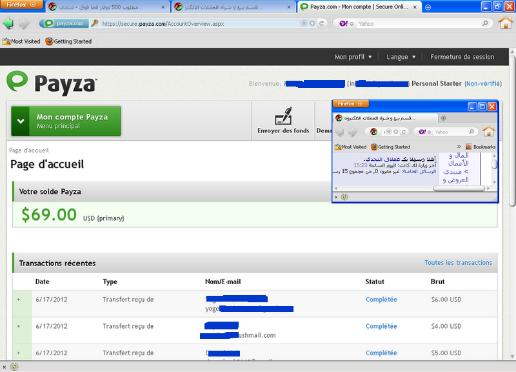Click the Nom/E-mail column header

pyautogui.click(x=223, y=282)
